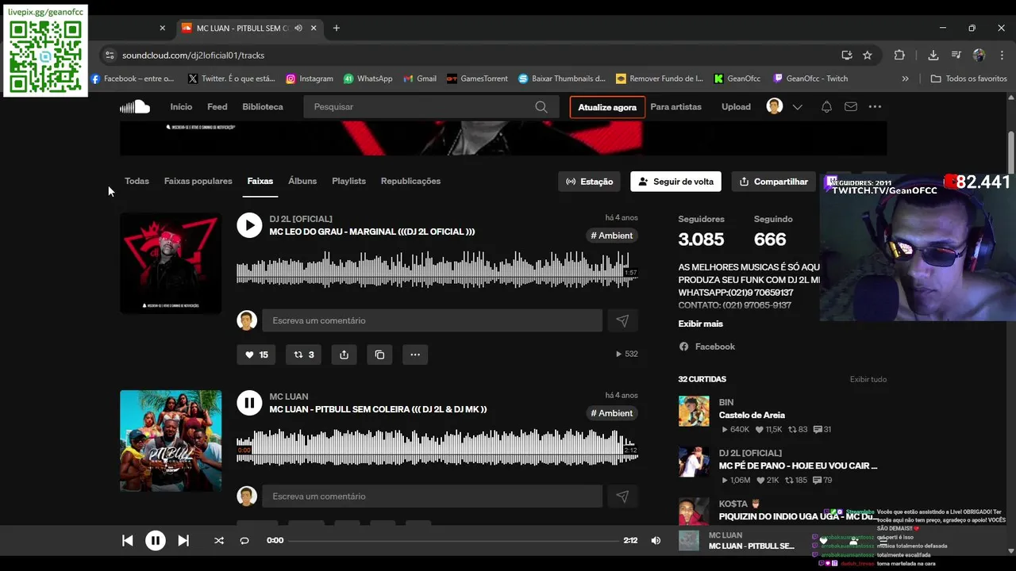This screenshot has width=1016, height=571.
Task: Write a comment on PITBULL SEM COLEIRA track
Action: pos(432,496)
